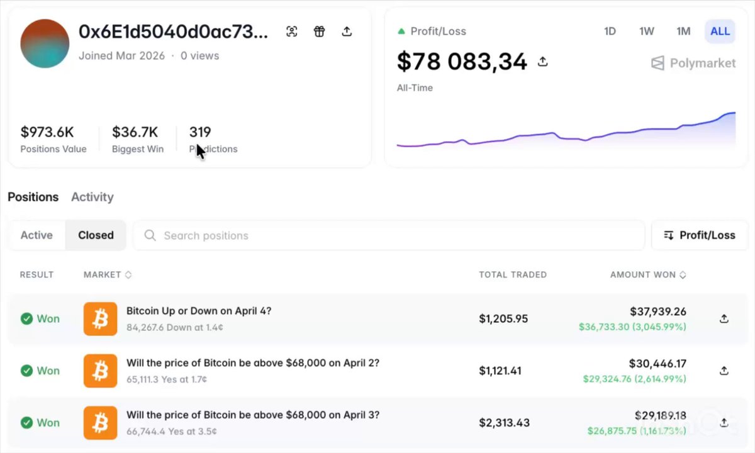Click the share icon beside the $78 083,34 profit
Image resolution: width=755 pixels, height=453 pixels.
pyautogui.click(x=542, y=62)
